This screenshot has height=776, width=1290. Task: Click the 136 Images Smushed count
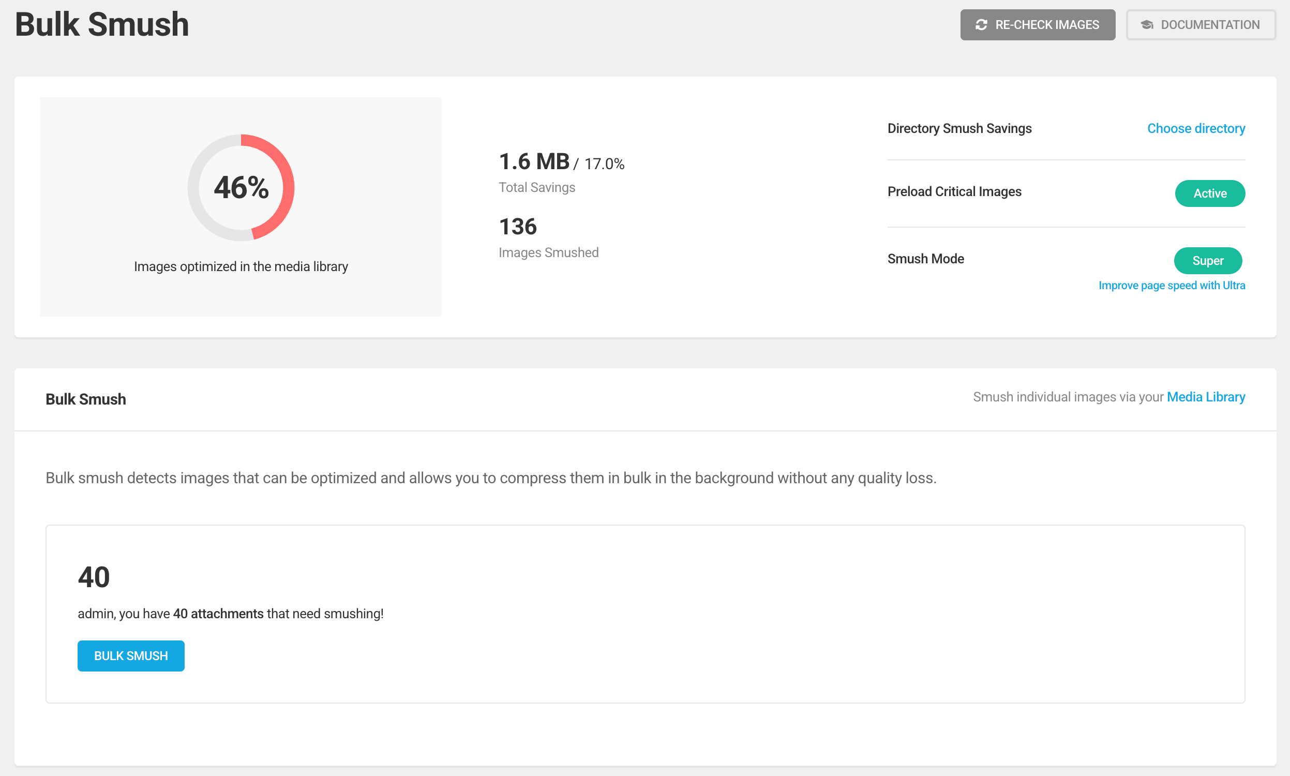point(517,227)
